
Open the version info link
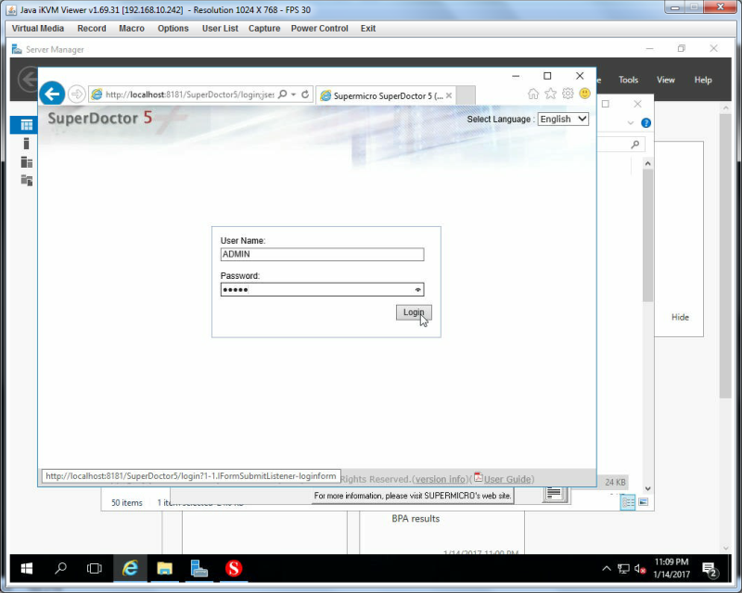pos(440,479)
